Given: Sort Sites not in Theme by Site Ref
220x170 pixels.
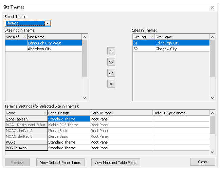Looking at the screenshot, I should [x=16, y=37].
